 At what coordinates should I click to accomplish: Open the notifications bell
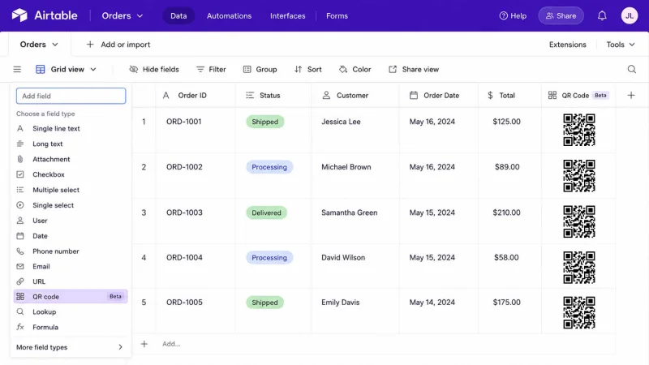click(x=602, y=15)
